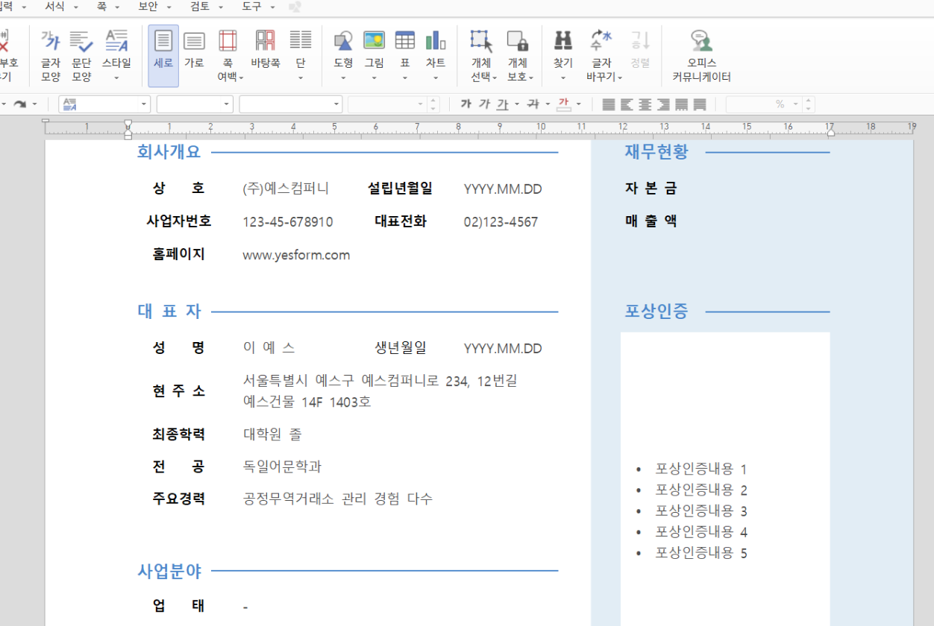The width and height of the screenshot is (934, 626).
Task: Apply distributed alignment icon
Action: click(681, 104)
